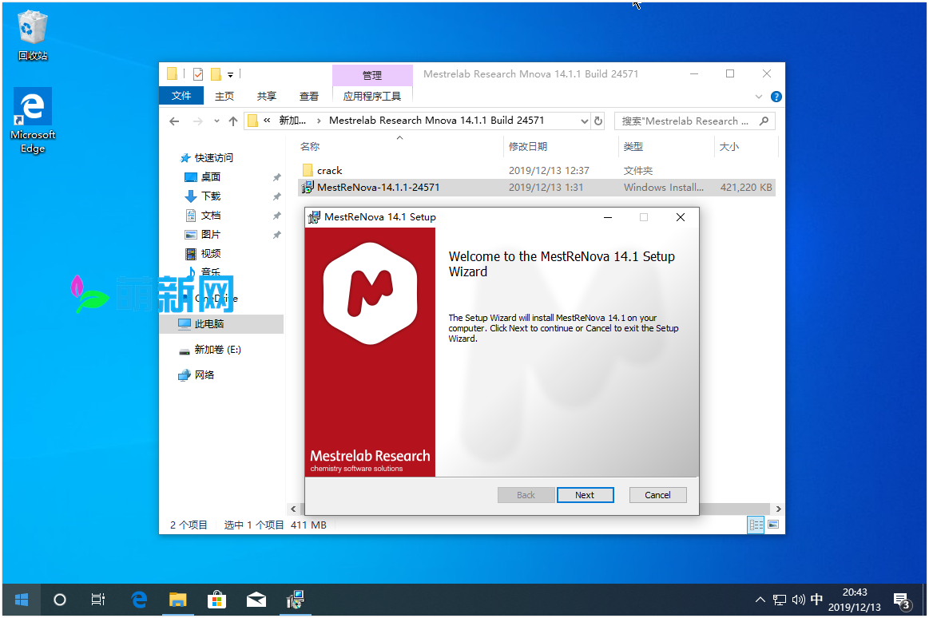
Task: Select 此电脑 in navigation pane
Action: [221, 324]
